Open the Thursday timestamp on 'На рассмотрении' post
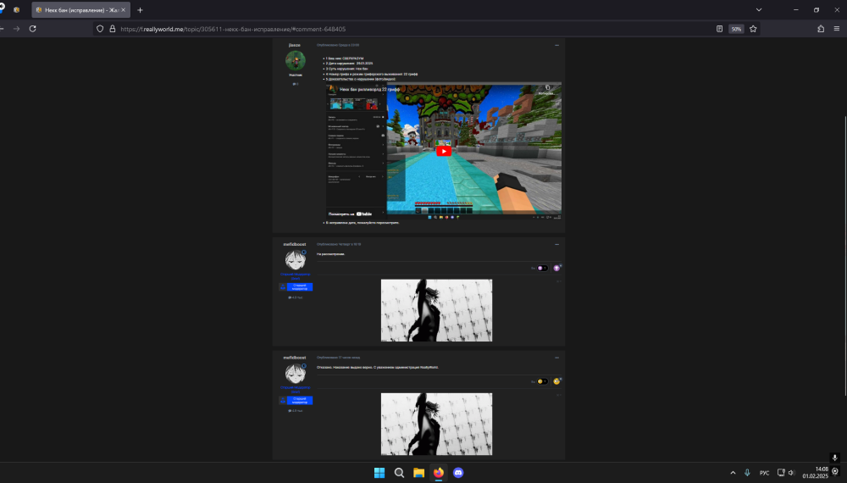Viewport: 847px width, 483px height. pyautogui.click(x=339, y=244)
